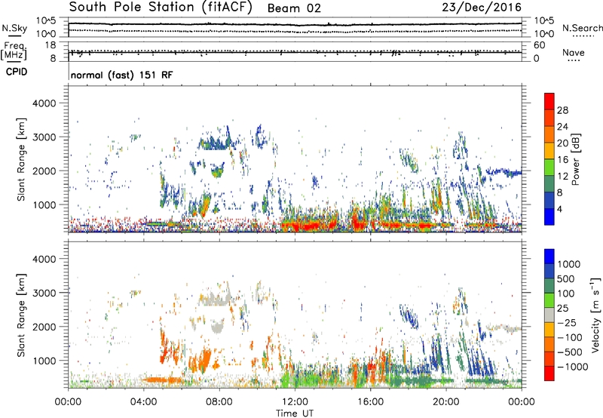The width and height of the screenshot is (603, 418).
Task: Click the 'Time UT' axis label
Action: tap(295, 413)
